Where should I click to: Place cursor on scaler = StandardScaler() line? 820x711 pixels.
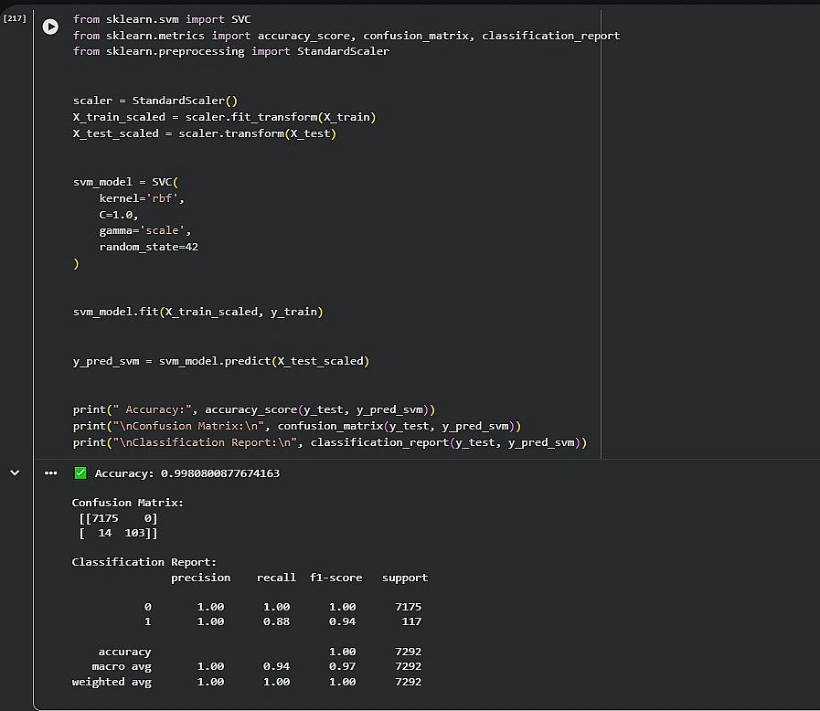coord(154,101)
